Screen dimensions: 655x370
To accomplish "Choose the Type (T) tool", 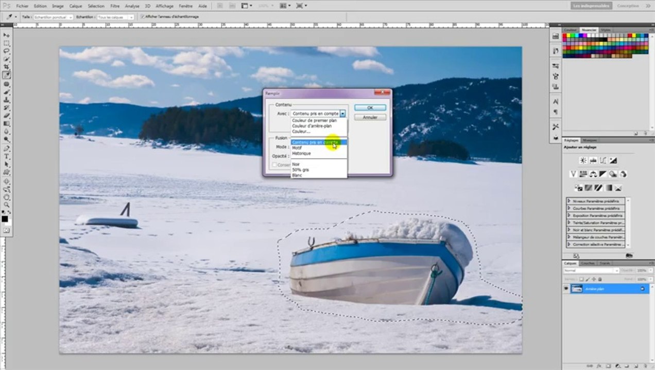I will (x=7, y=156).
